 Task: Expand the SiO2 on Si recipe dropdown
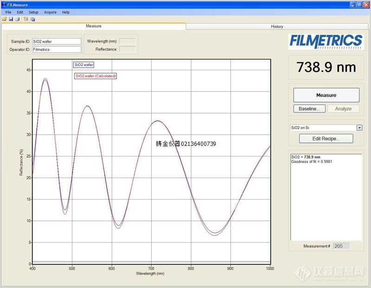(359, 128)
